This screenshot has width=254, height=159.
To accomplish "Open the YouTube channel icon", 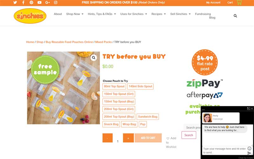I will click(39, 3).
